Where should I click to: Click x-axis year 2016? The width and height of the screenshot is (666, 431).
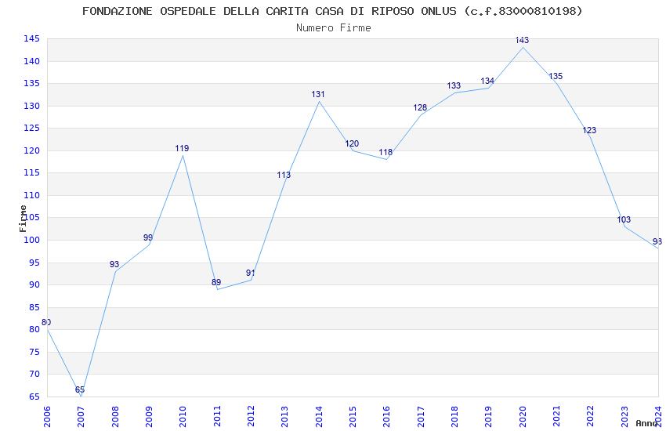point(386,416)
